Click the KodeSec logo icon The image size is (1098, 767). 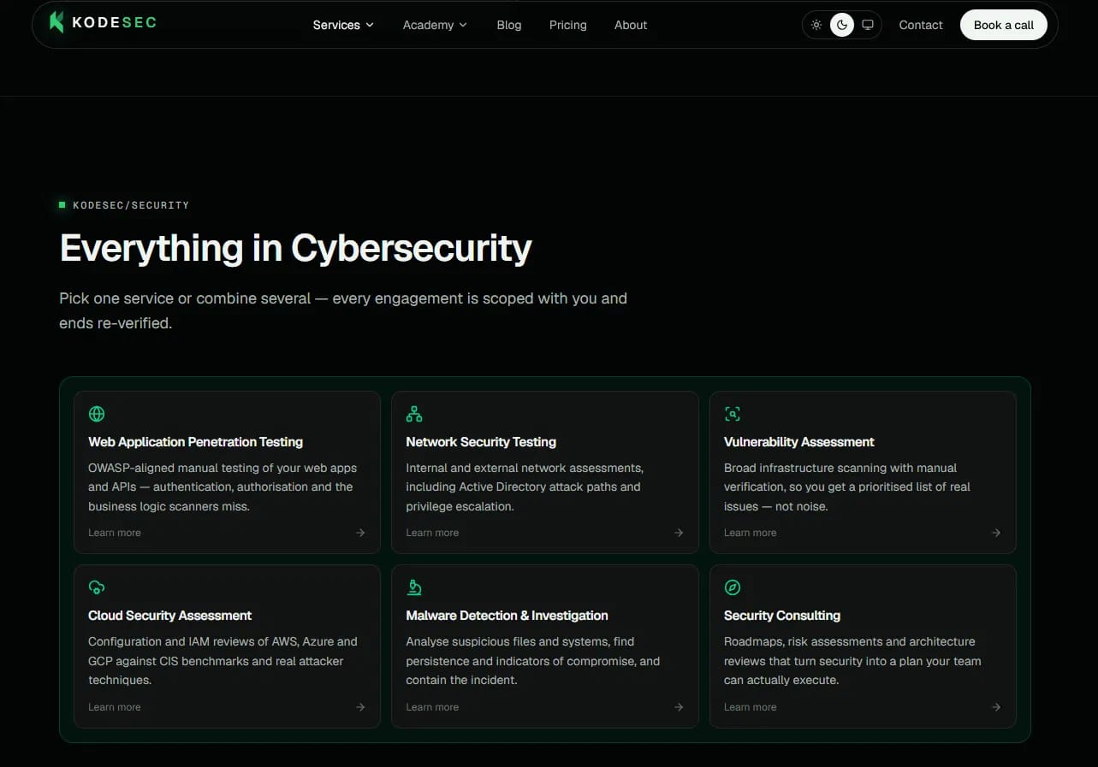(56, 22)
